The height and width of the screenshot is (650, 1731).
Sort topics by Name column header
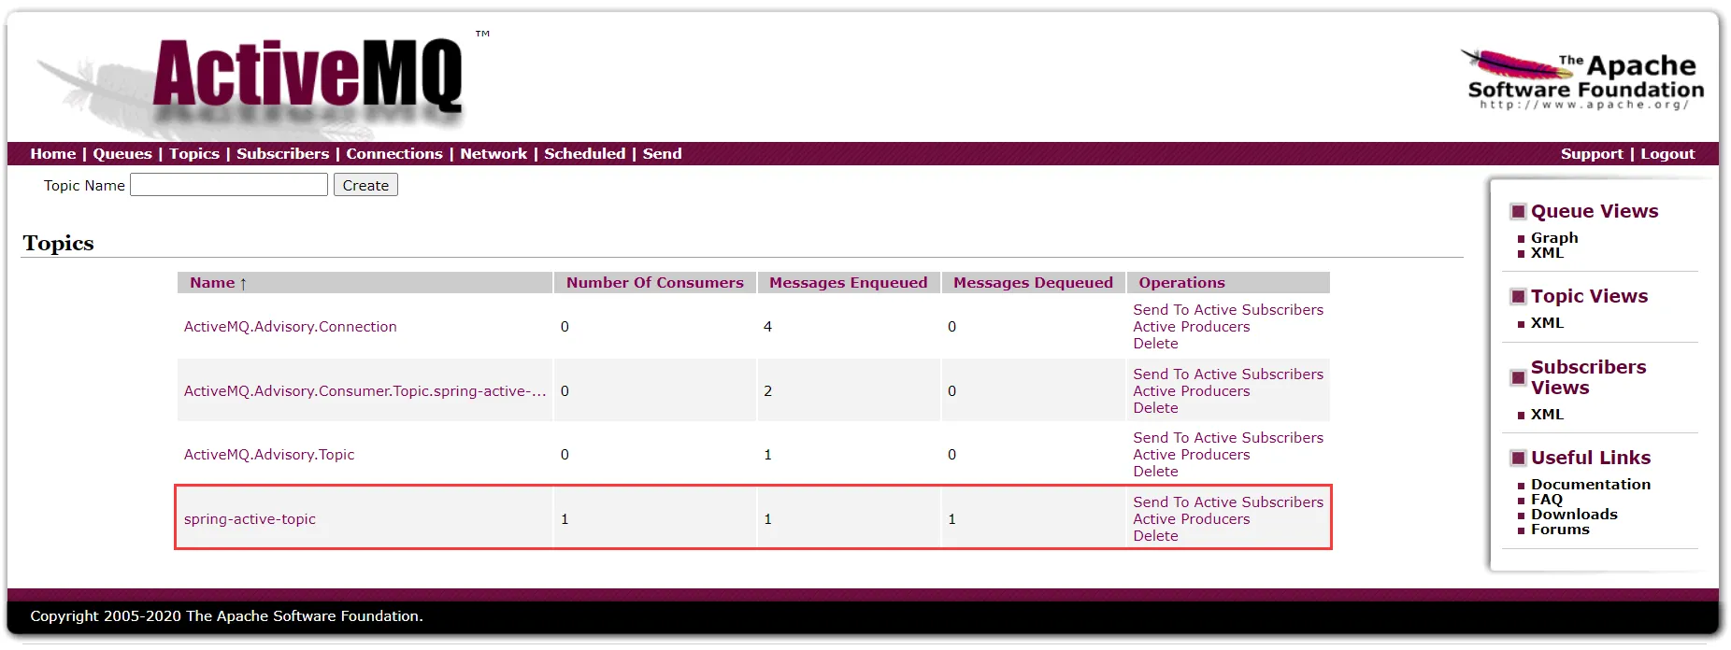coord(213,283)
